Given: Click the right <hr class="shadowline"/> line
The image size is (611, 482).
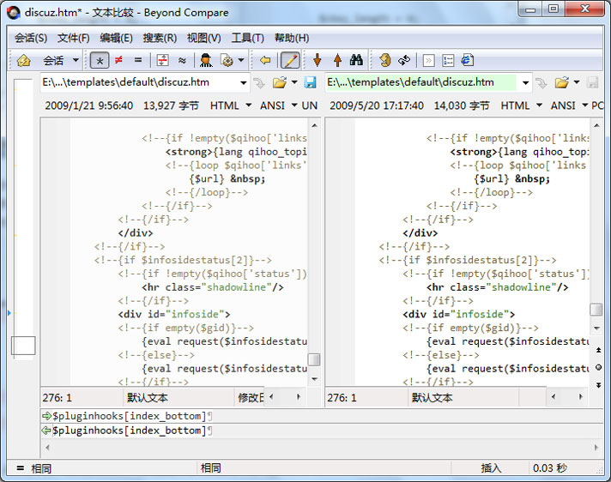Looking at the screenshot, I should tap(498, 287).
